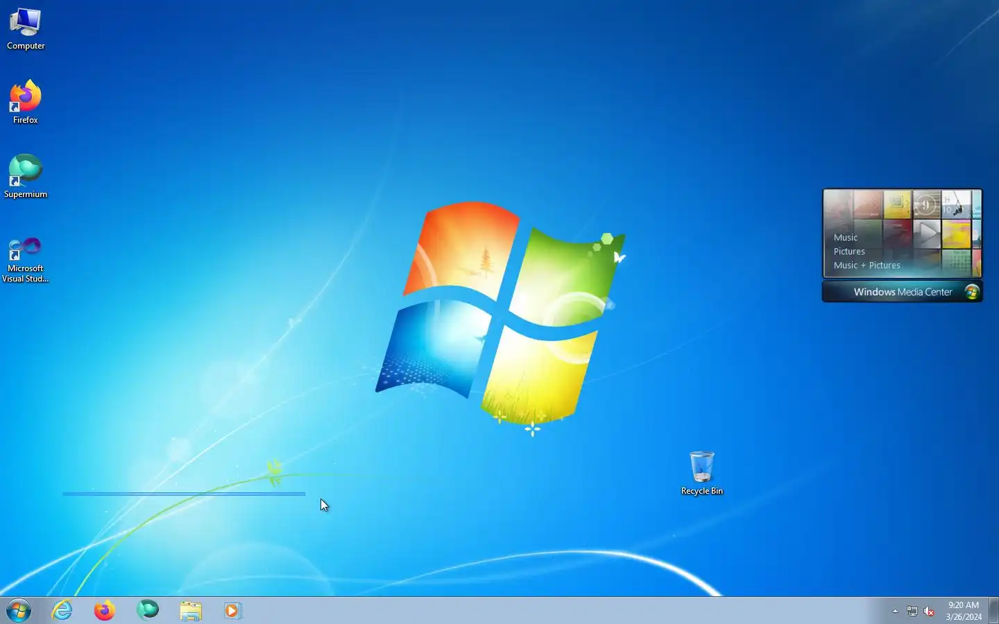Viewport: 999px width, 624px height.
Task: Select the Firefox desktop shortcut
Action: (x=26, y=103)
